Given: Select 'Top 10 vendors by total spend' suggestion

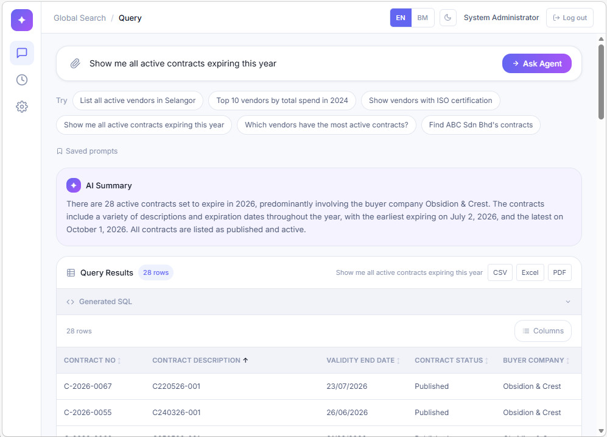Looking at the screenshot, I should point(282,101).
